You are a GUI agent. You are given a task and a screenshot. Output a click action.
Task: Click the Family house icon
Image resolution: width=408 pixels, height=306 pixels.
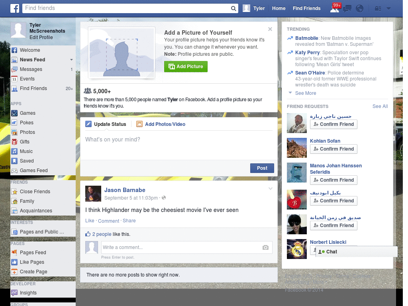click(14, 201)
